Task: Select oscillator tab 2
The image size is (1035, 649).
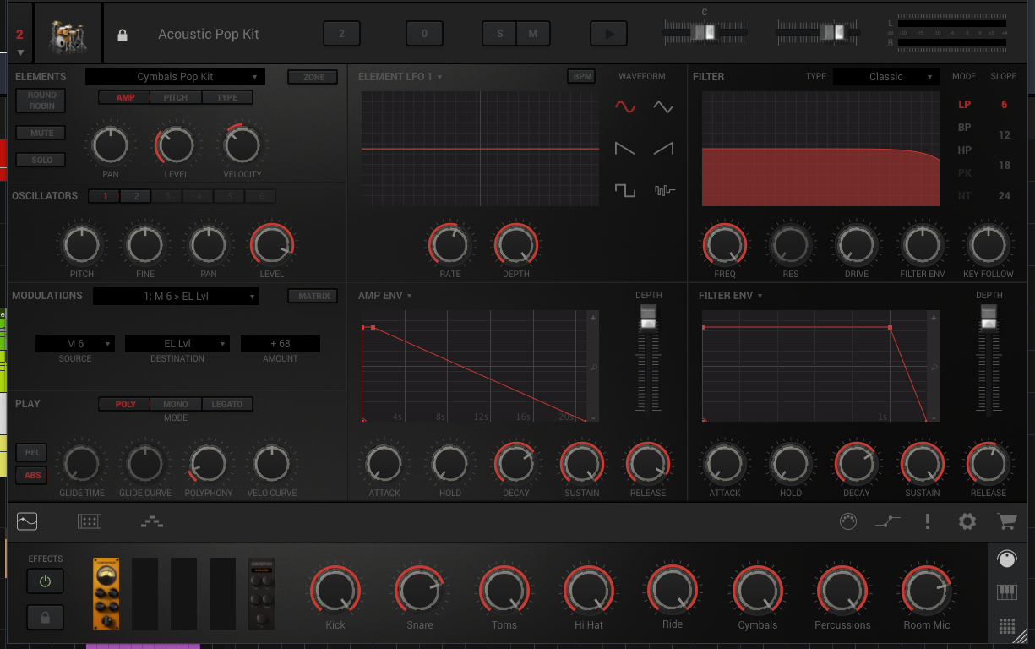Action: (135, 195)
